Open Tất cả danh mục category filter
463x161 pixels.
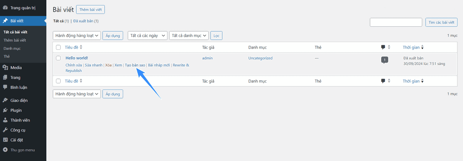click(x=189, y=36)
